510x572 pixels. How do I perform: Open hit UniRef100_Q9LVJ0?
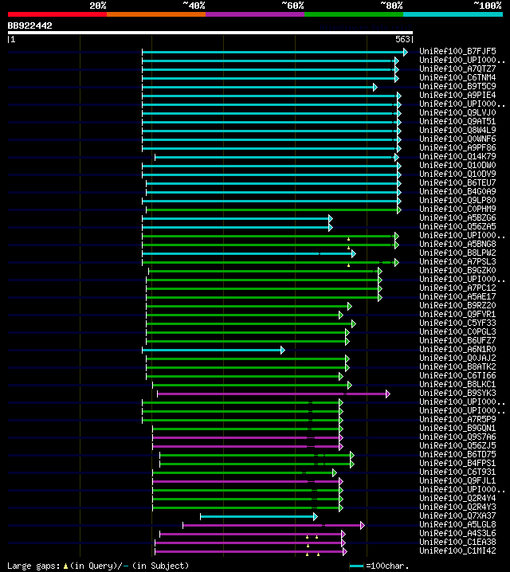click(457, 112)
